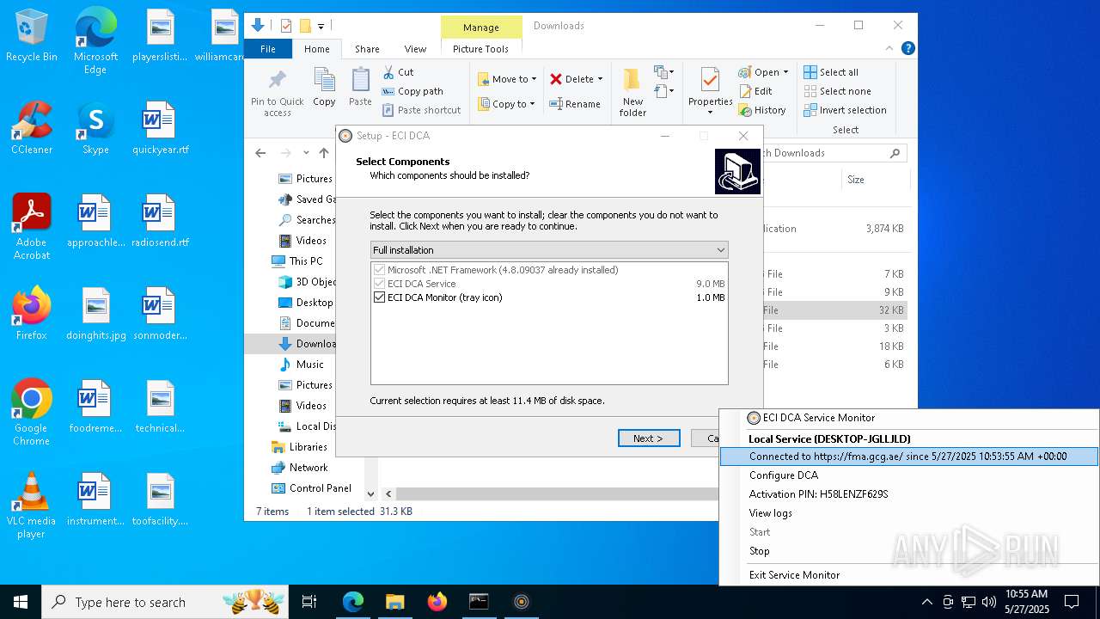Select Music in Explorer navigation pane
The image size is (1100, 619).
[x=309, y=365]
